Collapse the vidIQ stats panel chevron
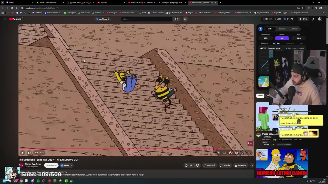This screenshot has height=184, width=328. click(304, 29)
